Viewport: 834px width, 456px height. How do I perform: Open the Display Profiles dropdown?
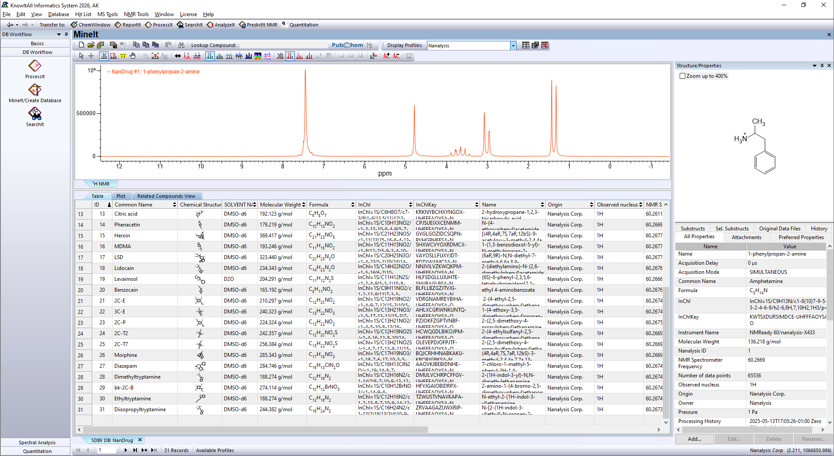click(x=513, y=46)
